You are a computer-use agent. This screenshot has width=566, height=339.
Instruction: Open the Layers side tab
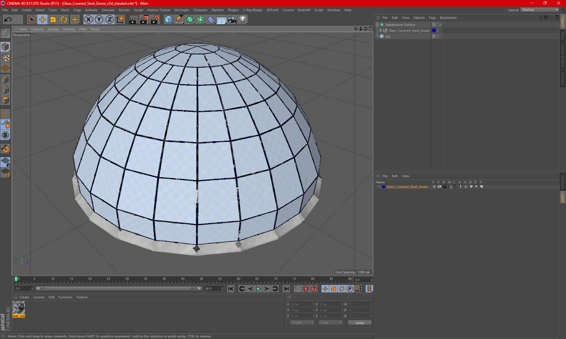(x=562, y=197)
